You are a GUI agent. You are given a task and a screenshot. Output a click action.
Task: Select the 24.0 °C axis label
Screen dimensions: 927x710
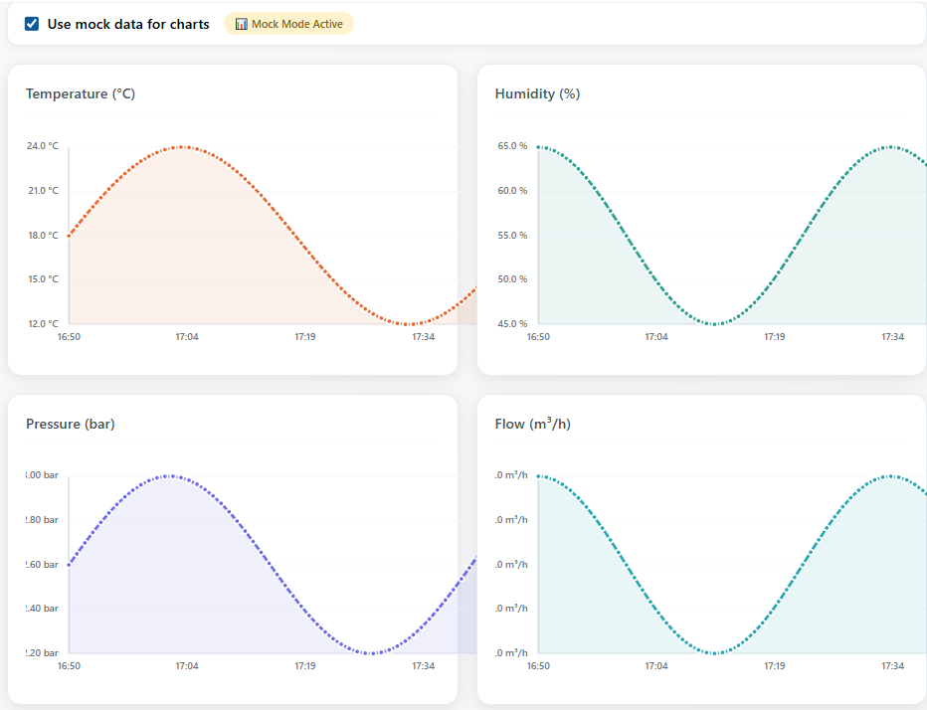point(41,145)
